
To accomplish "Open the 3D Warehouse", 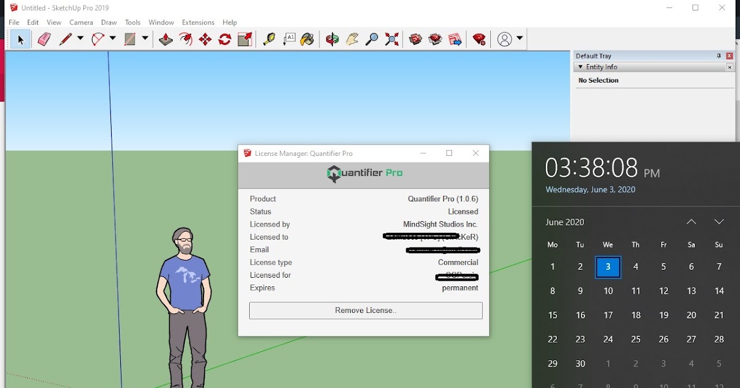I will pyautogui.click(x=416, y=39).
